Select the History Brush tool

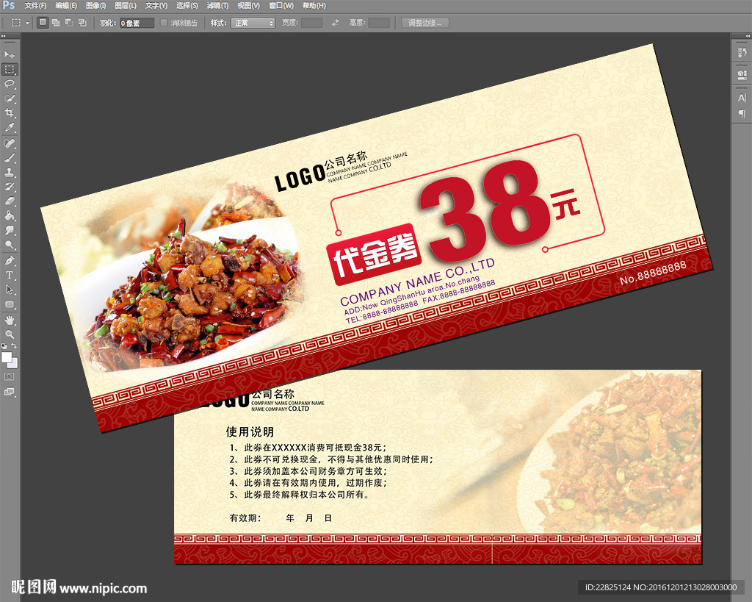click(9, 187)
